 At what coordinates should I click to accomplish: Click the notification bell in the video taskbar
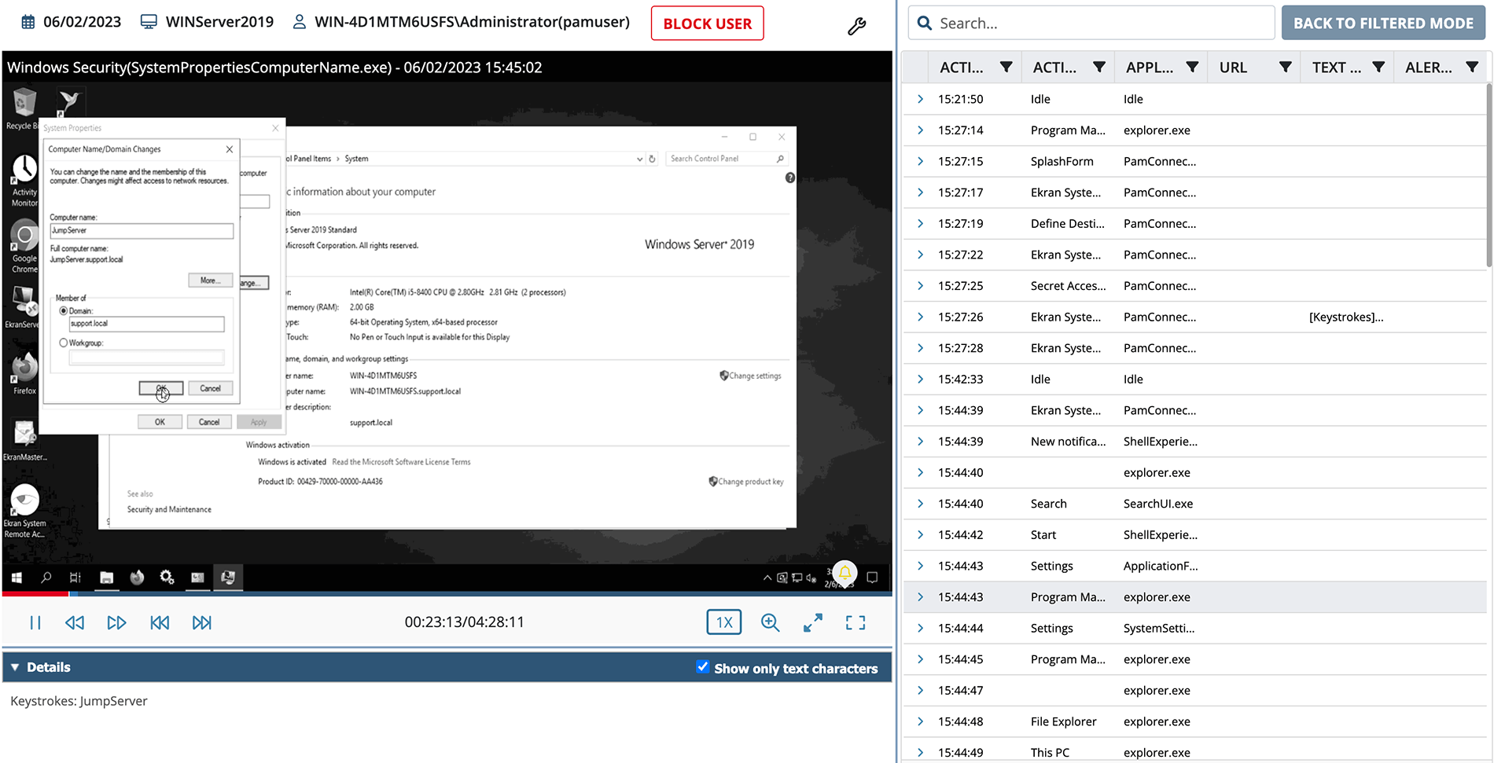point(845,573)
